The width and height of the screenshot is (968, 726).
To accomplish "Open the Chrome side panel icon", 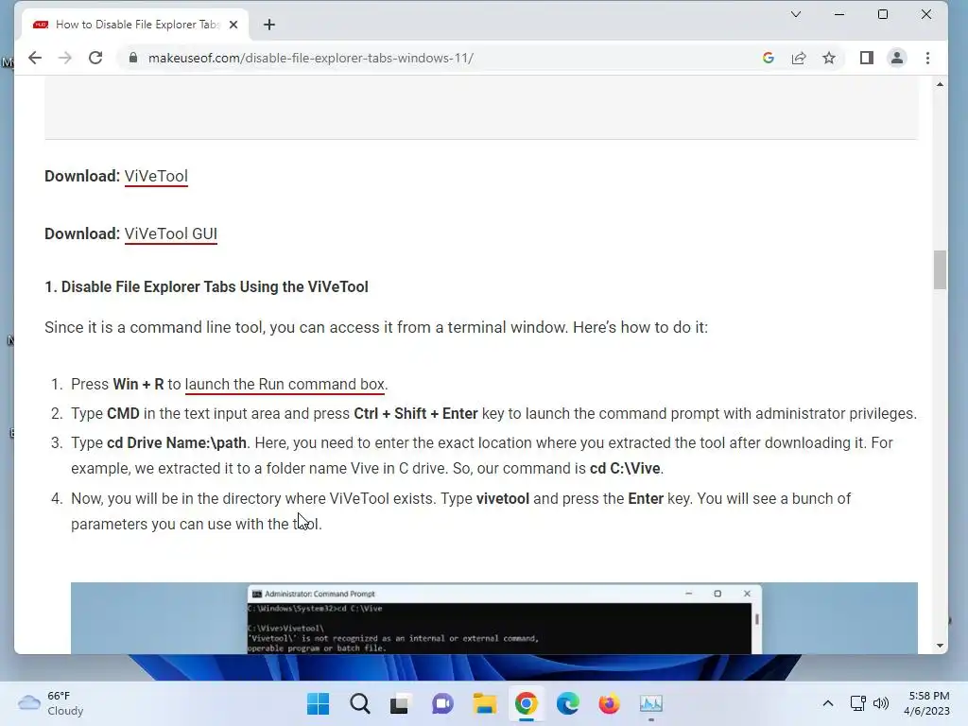I will click(866, 58).
